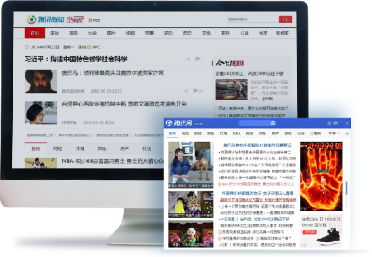The image size is (372, 257).
Task: Click the share icon beside the main headline
Action: click(188, 59)
